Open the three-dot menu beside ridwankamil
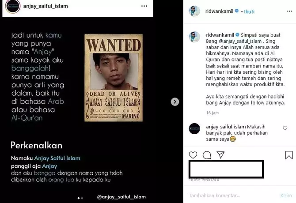Image resolution: width=296 pixels, height=203 pixels. coord(289,11)
